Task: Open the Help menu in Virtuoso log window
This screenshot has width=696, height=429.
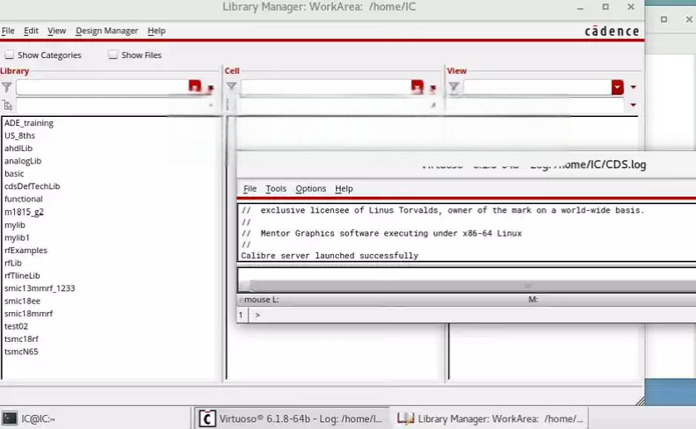Action: tap(344, 188)
